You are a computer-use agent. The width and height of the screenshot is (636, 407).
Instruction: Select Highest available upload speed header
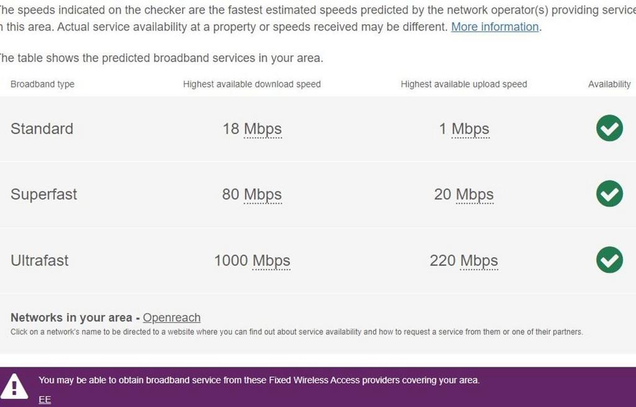coord(464,85)
